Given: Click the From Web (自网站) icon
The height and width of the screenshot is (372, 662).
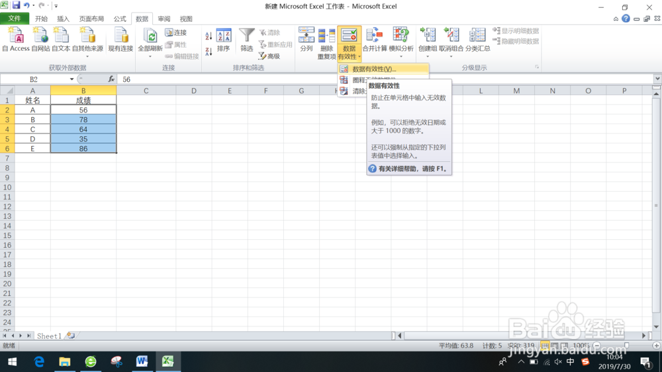Looking at the screenshot, I should pyautogui.click(x=40, y=39).
